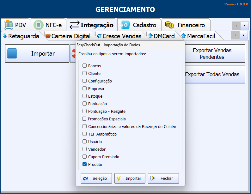Click the PDV shopping cart icon

(x=9, y=25)
